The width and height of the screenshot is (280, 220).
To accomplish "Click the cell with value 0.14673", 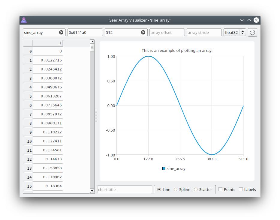I will pos(48,159).
